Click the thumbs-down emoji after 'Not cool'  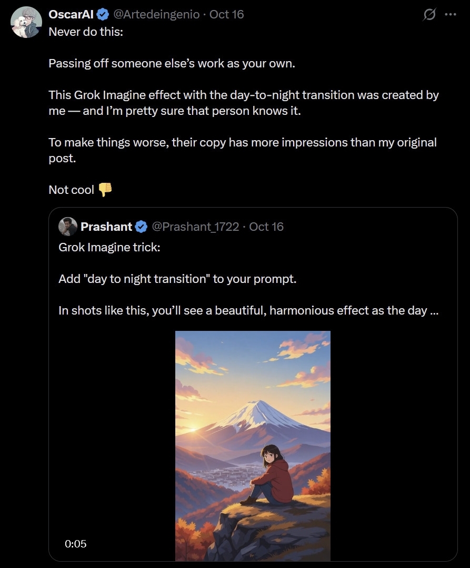pos(105,189)
